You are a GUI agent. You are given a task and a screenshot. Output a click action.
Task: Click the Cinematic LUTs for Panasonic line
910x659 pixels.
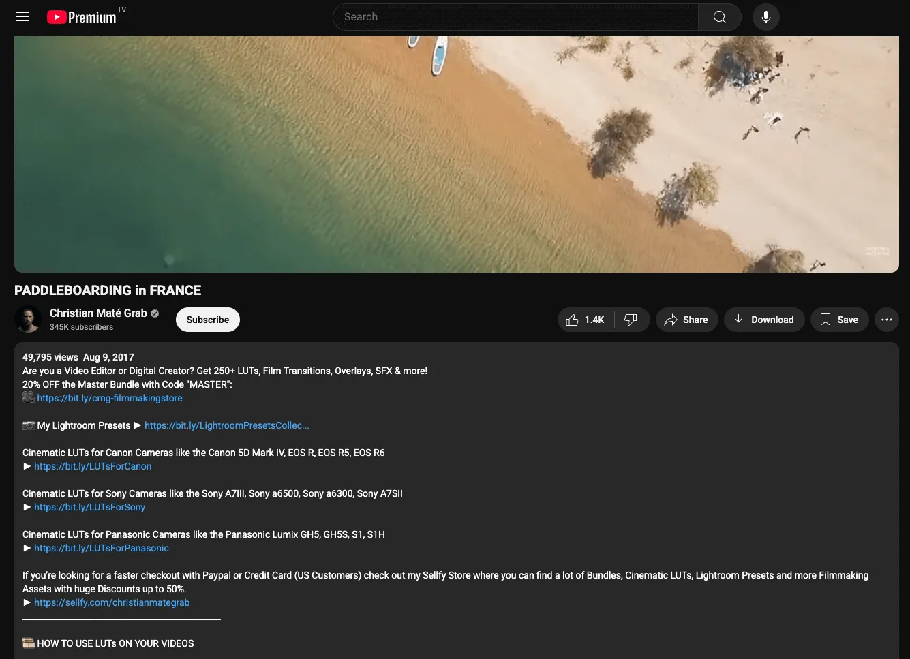(204, 534)
